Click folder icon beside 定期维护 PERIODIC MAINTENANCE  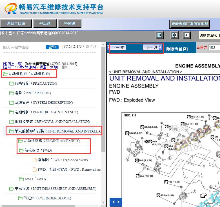pos(11,112)
